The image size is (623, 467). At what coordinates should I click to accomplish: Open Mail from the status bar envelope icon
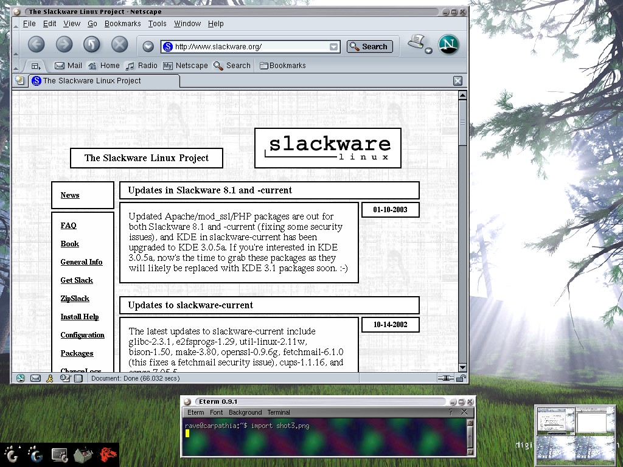point(35,378)
